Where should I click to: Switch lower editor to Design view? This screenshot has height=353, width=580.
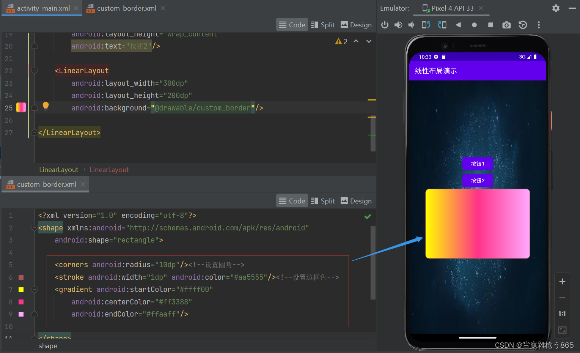pos(356,201)
